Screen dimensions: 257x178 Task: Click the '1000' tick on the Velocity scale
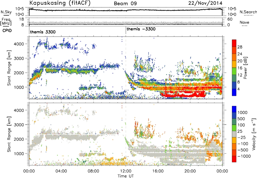tap(243, 112)
